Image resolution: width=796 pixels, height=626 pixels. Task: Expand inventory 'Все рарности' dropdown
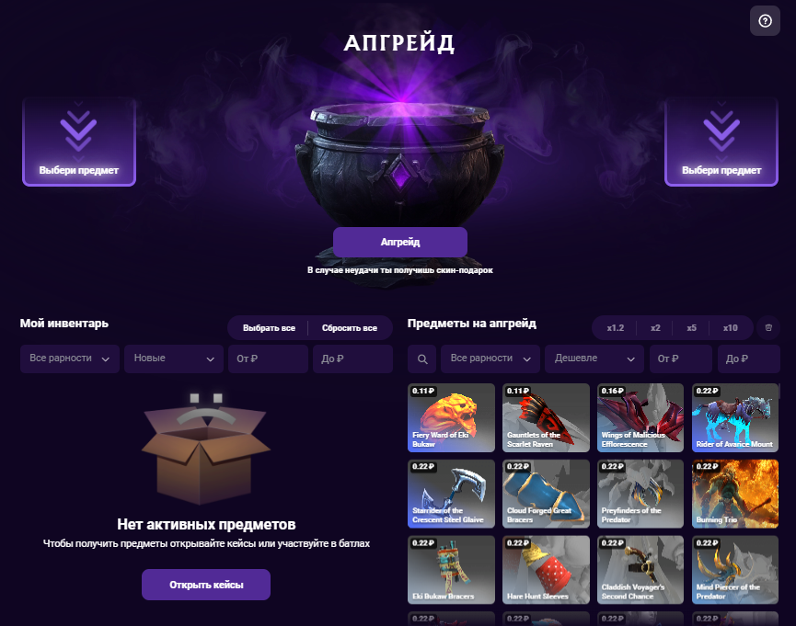coord(70,359)
